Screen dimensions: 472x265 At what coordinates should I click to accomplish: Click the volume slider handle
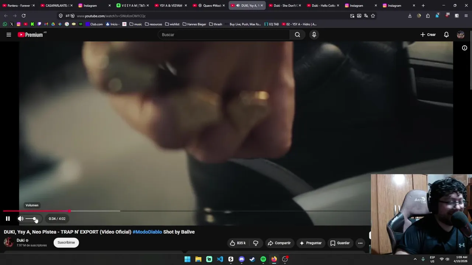pos(35,219)
